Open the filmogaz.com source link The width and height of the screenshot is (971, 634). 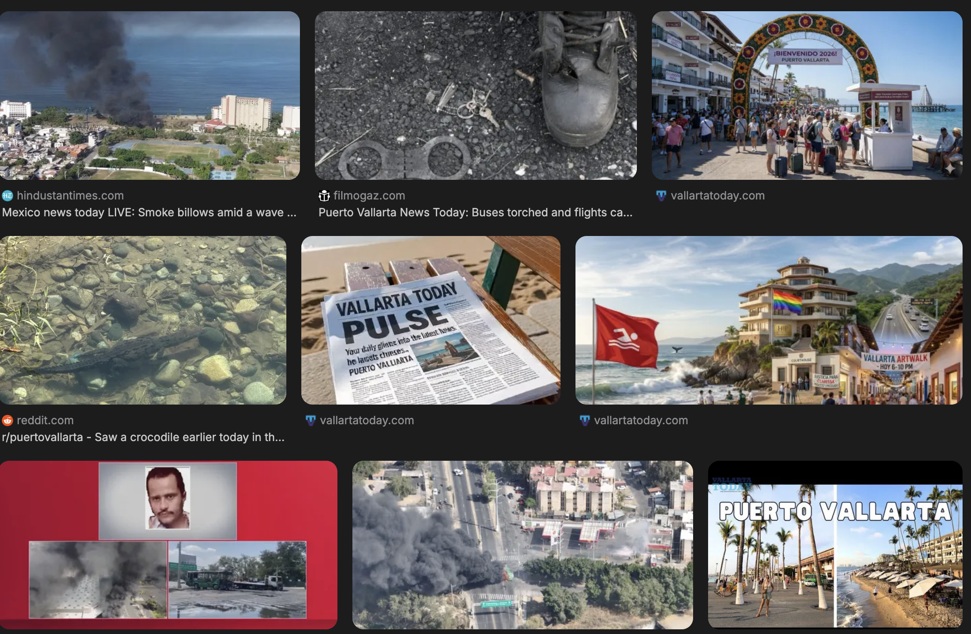pos(369,196)
